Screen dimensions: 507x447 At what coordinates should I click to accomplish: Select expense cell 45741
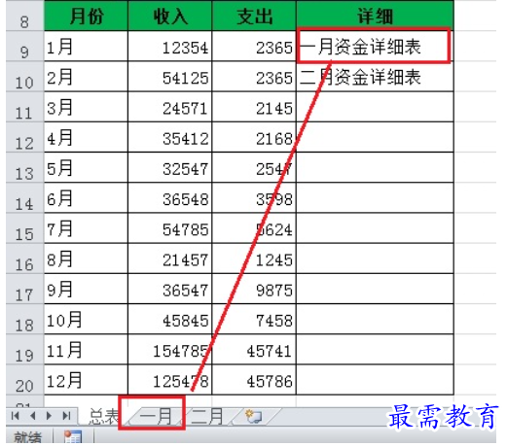tap(254, 350)
